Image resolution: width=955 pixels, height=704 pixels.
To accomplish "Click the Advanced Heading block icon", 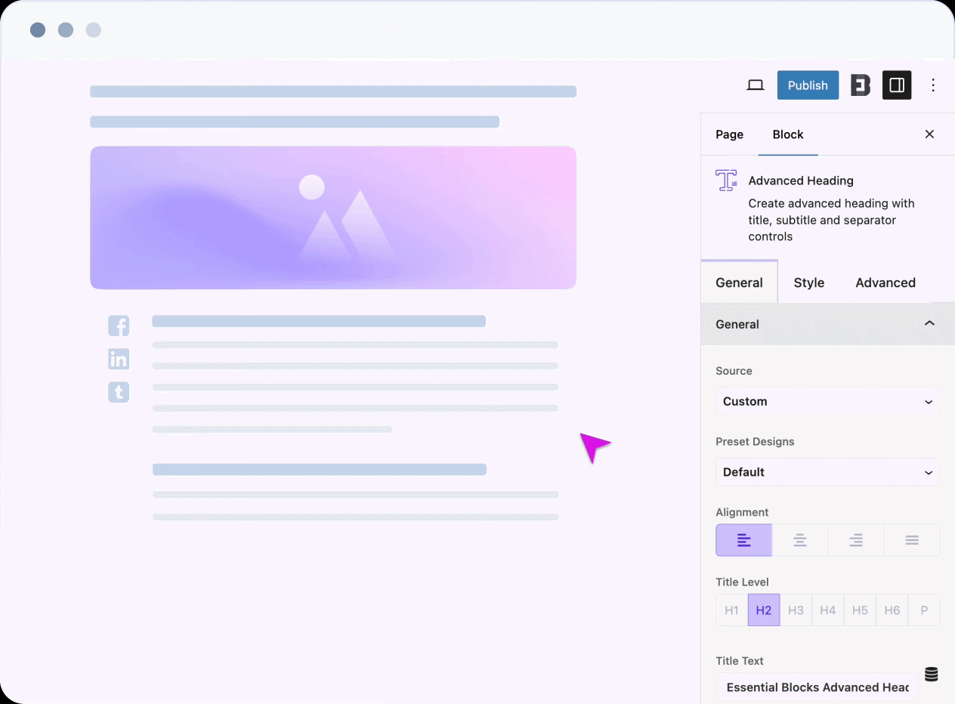I will pyautogui.click(x=726, y=181).
